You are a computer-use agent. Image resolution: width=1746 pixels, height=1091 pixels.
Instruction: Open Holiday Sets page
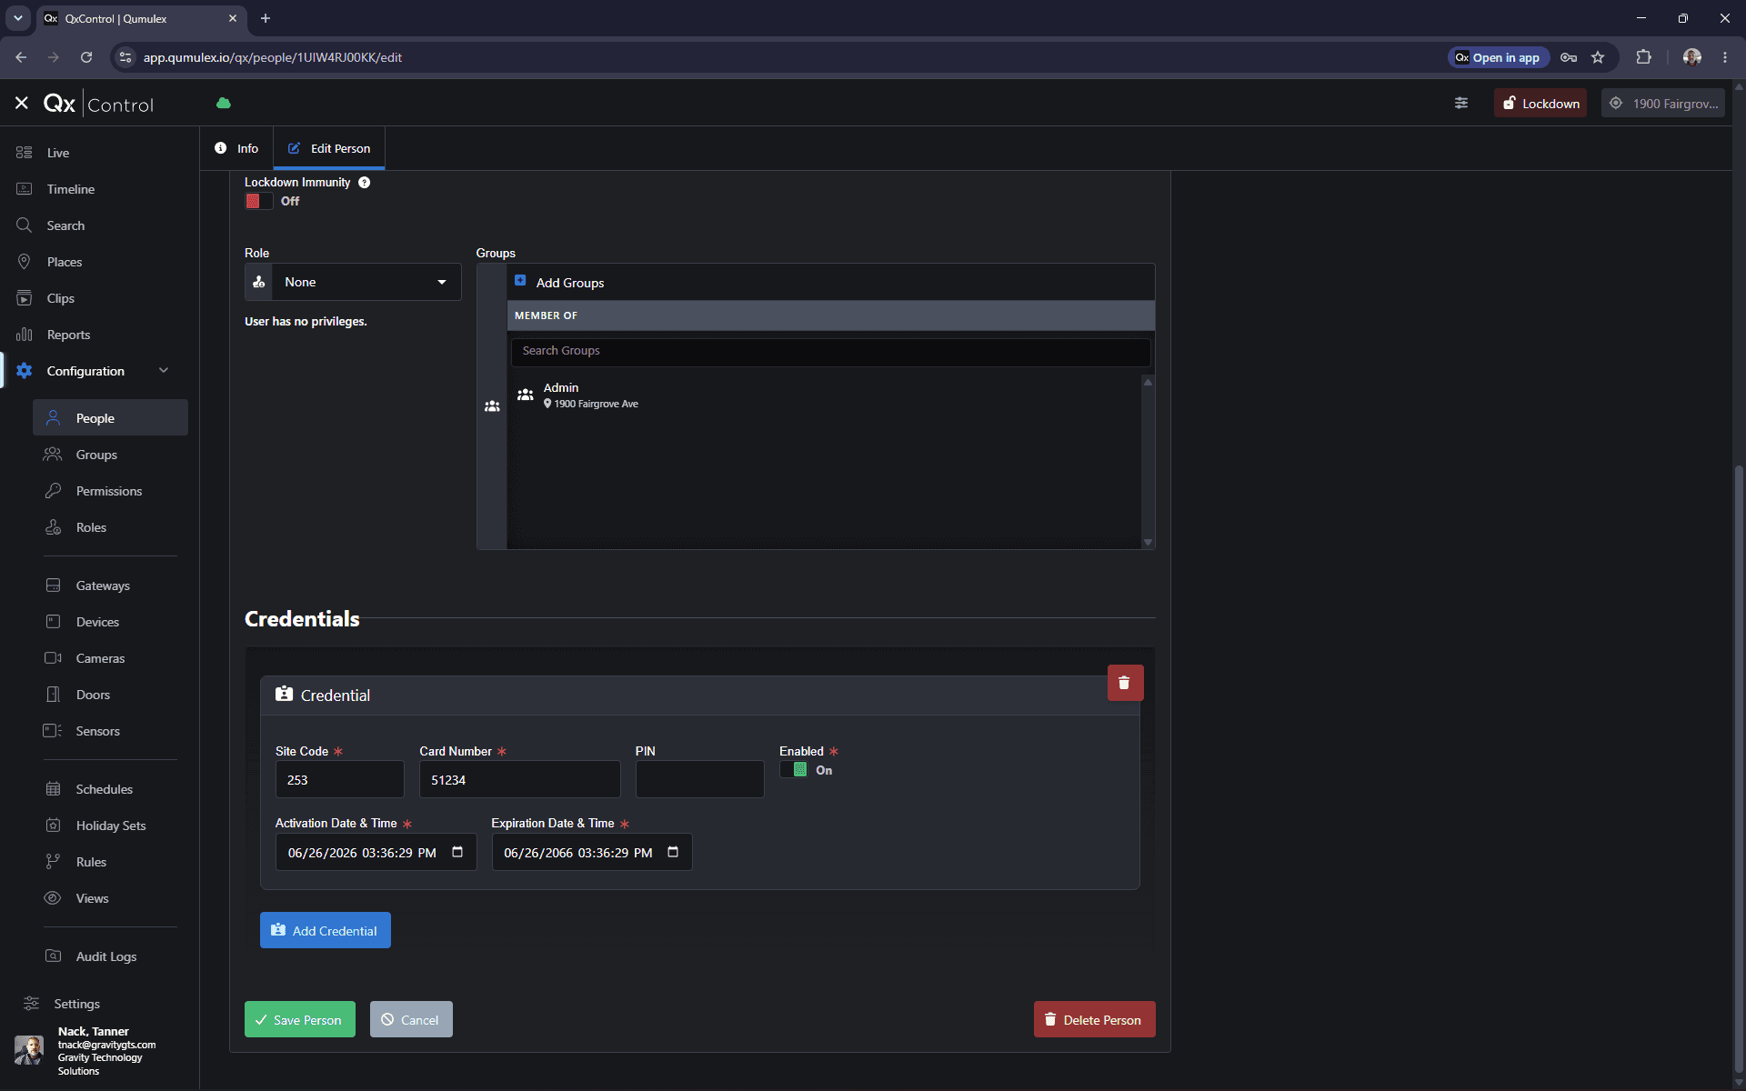(110, 826)
